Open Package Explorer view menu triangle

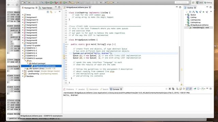60,12
